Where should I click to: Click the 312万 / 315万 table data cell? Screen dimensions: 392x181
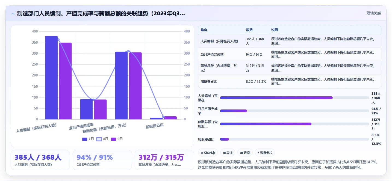pyautogui.click(x=256, y=68)
